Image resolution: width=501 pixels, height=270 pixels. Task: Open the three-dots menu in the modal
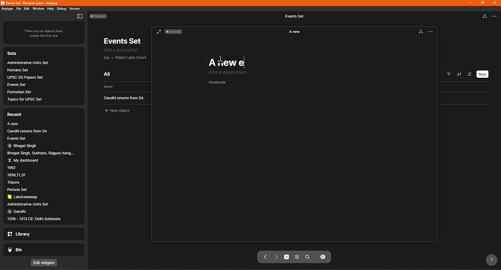[x=430, y=32]
